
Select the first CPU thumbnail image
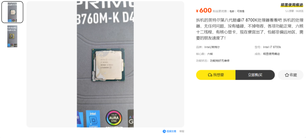click(12, 12)
